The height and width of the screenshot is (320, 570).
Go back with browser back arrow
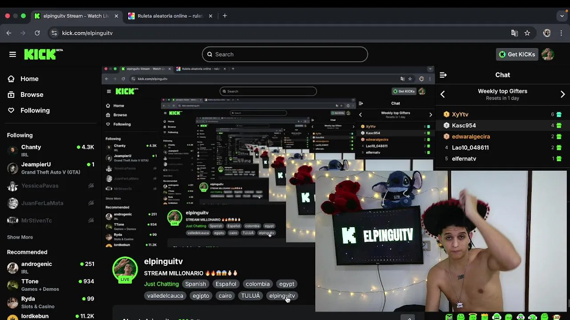pos(9,33)
